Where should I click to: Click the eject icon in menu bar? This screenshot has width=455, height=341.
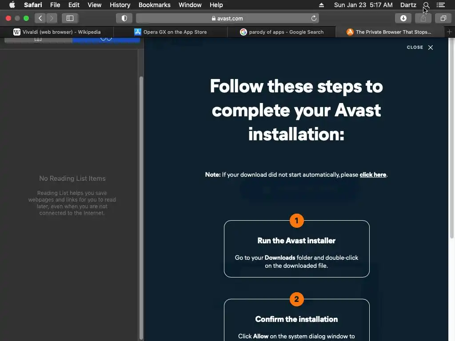(x=321, y=5)
